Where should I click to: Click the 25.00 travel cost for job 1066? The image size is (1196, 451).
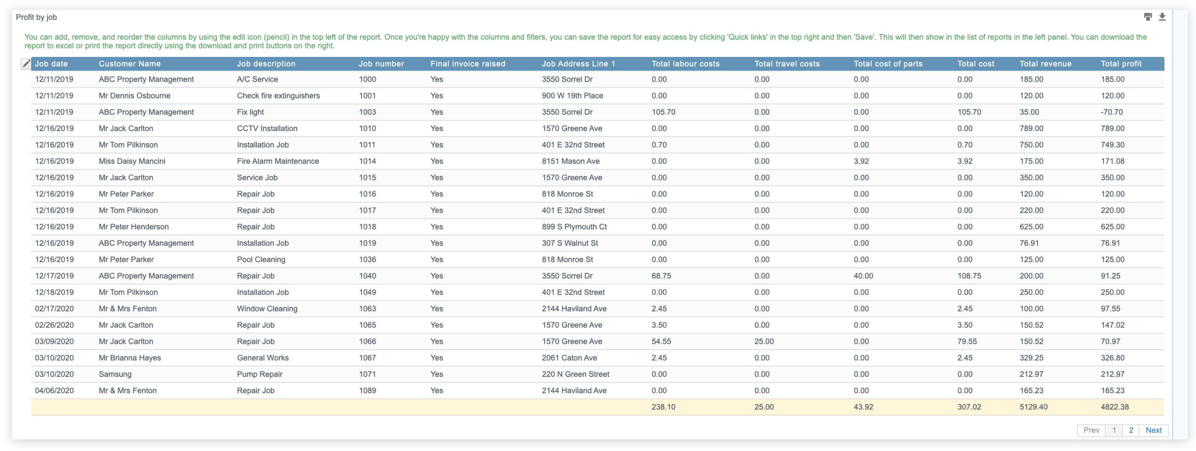coord(764,341)
